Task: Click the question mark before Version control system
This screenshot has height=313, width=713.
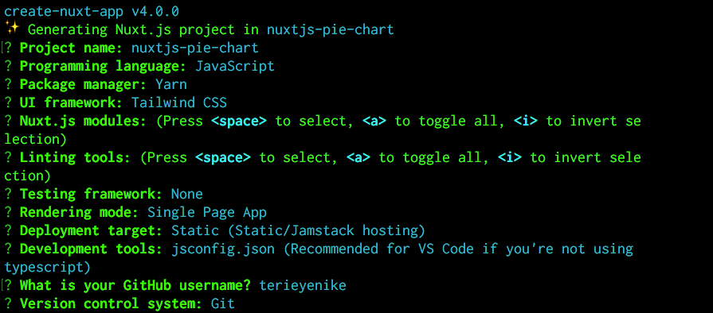Action: [x=8, y=303]
